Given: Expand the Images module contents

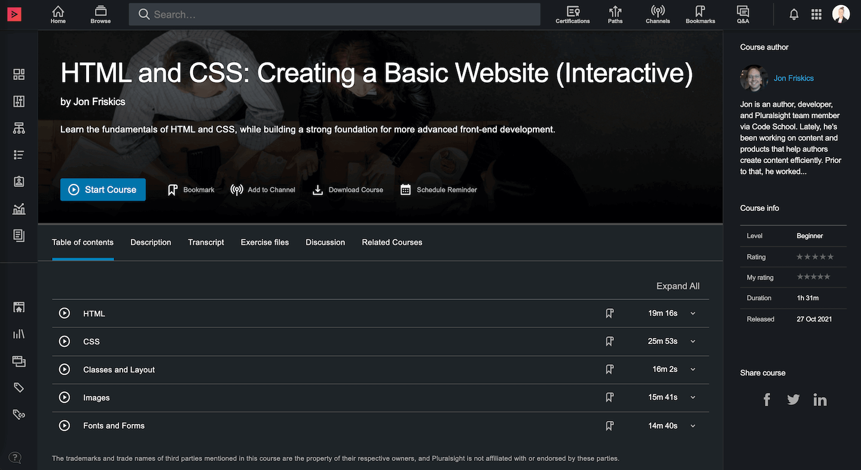Looking at the screenshot, I should pyautogui.click(x=692, y=397).
